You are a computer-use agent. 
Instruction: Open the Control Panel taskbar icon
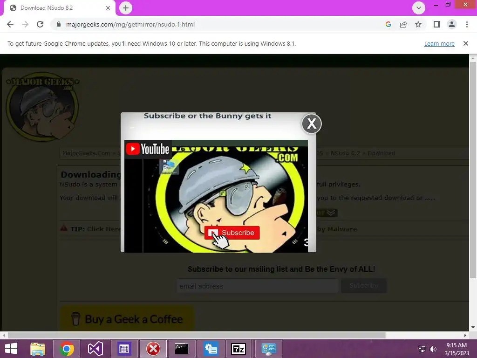point(269,349)
